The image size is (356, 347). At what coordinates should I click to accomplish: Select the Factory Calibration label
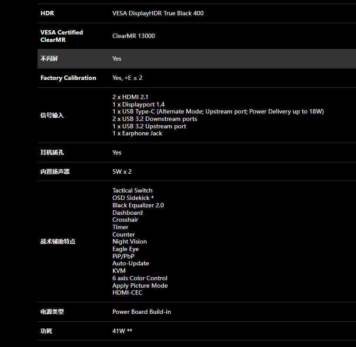[68, 78]
